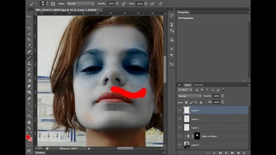Open the Brush Preset picker dropdown
The width and height of the screenshot is (276, 155).
(47, 4)
